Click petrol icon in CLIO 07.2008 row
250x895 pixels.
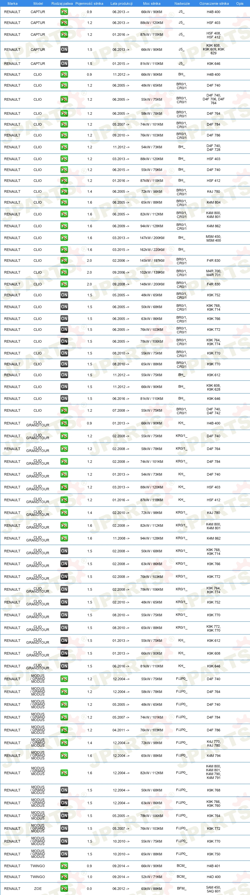(64, 410)
